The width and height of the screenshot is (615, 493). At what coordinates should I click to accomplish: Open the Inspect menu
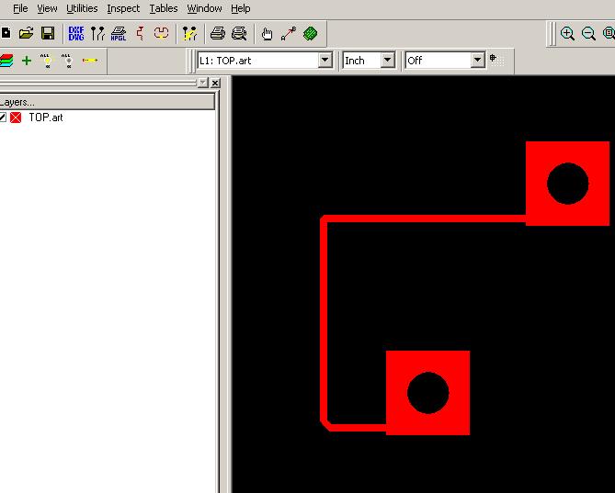coord(123,8)
